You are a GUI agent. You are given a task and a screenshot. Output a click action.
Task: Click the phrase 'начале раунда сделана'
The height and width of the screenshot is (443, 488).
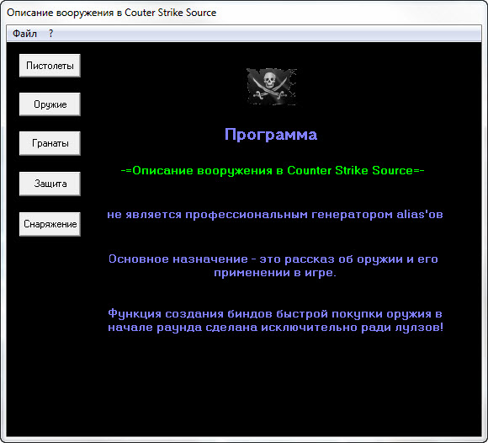pos(183,328)
